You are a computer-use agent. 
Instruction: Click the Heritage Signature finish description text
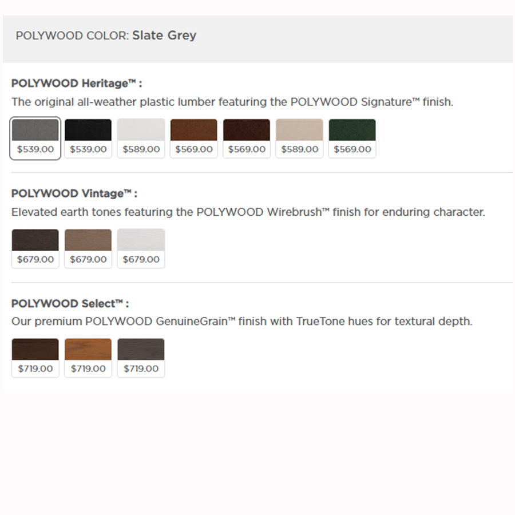232,102
